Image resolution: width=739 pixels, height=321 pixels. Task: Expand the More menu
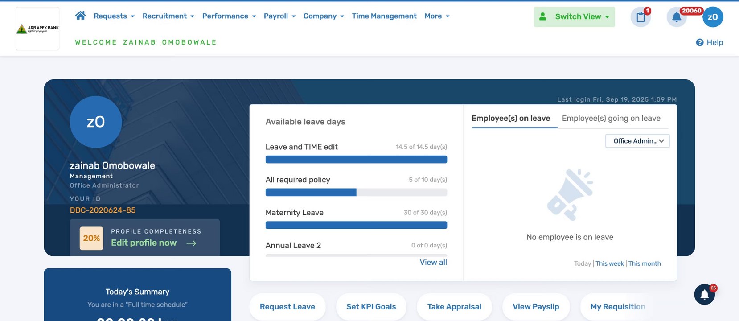tap(437, 16)
